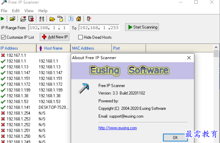Click the Add New IP button
Image resolution: width=220 pixels, height=143 pixels.
click(x=55, y=37)
